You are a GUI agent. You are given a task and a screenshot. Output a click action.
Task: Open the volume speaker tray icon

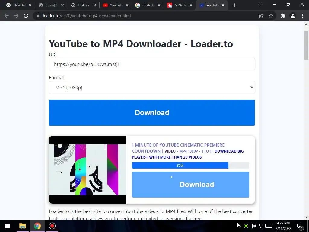253,226
